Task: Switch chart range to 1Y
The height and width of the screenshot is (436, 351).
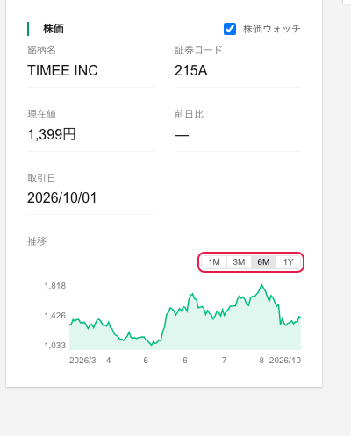Action: click(288, 262)
